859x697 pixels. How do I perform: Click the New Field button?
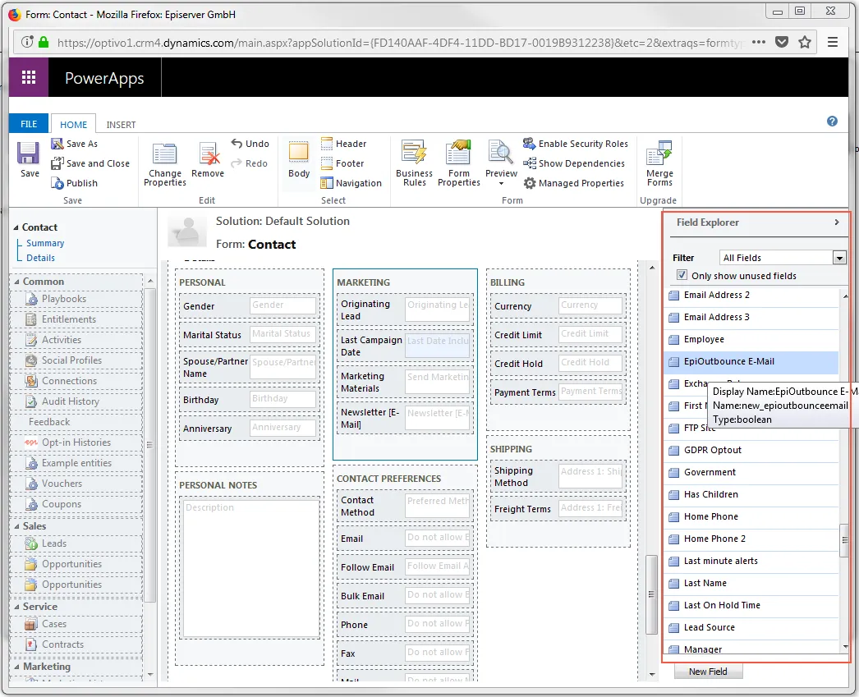pyautogui.click(x=708, y=672)
